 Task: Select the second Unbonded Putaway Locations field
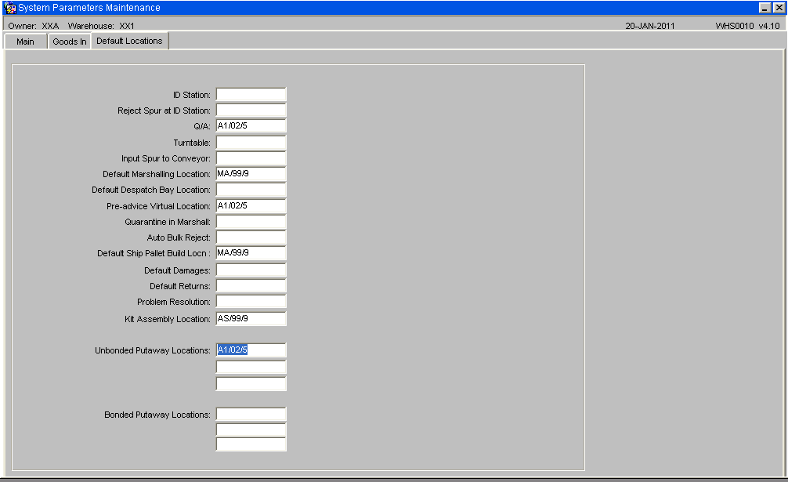coord(251,367)
